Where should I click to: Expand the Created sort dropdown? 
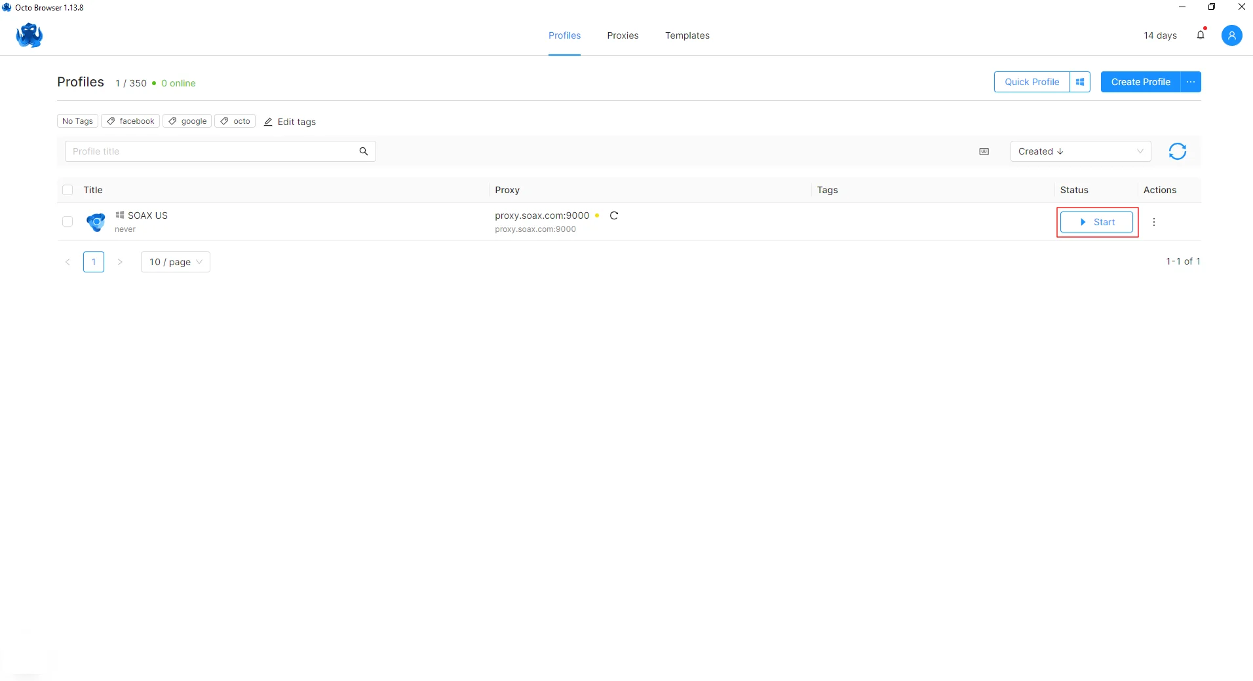pyautogui.click(x=1080, y=151)
